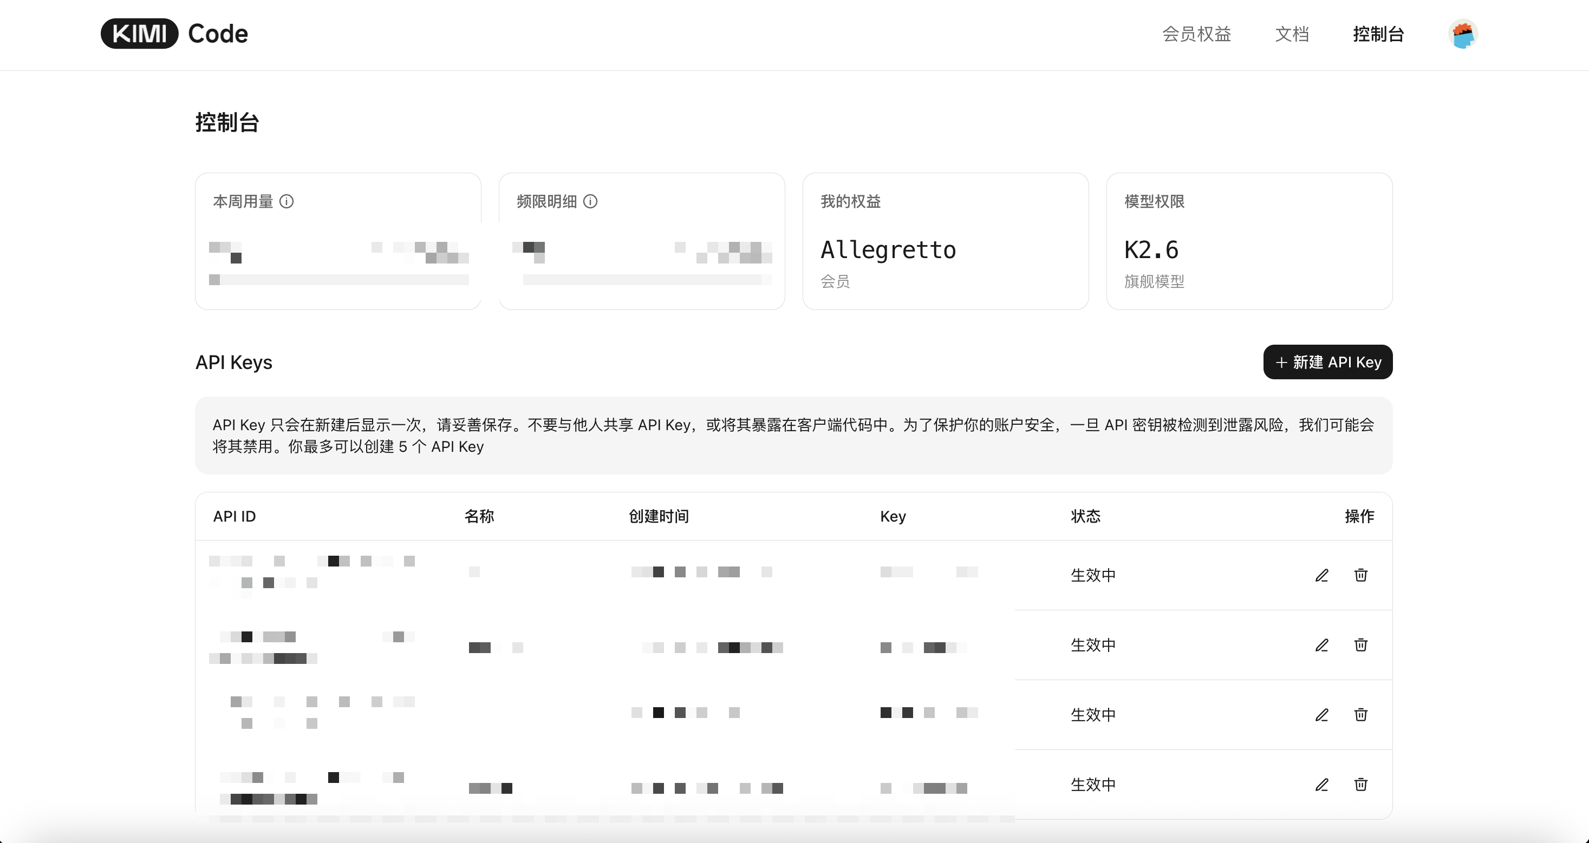Image resolution: width=1589 pixels, height=843 pixels.
Task: Click the 操作 column header
Action: tap(1359, 516)
